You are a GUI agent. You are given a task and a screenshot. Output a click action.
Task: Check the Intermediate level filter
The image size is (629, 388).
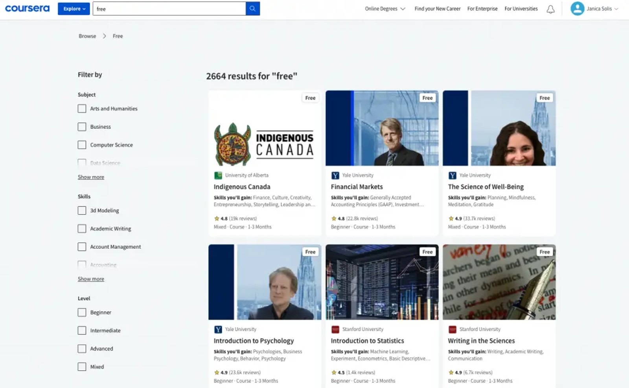82,331
